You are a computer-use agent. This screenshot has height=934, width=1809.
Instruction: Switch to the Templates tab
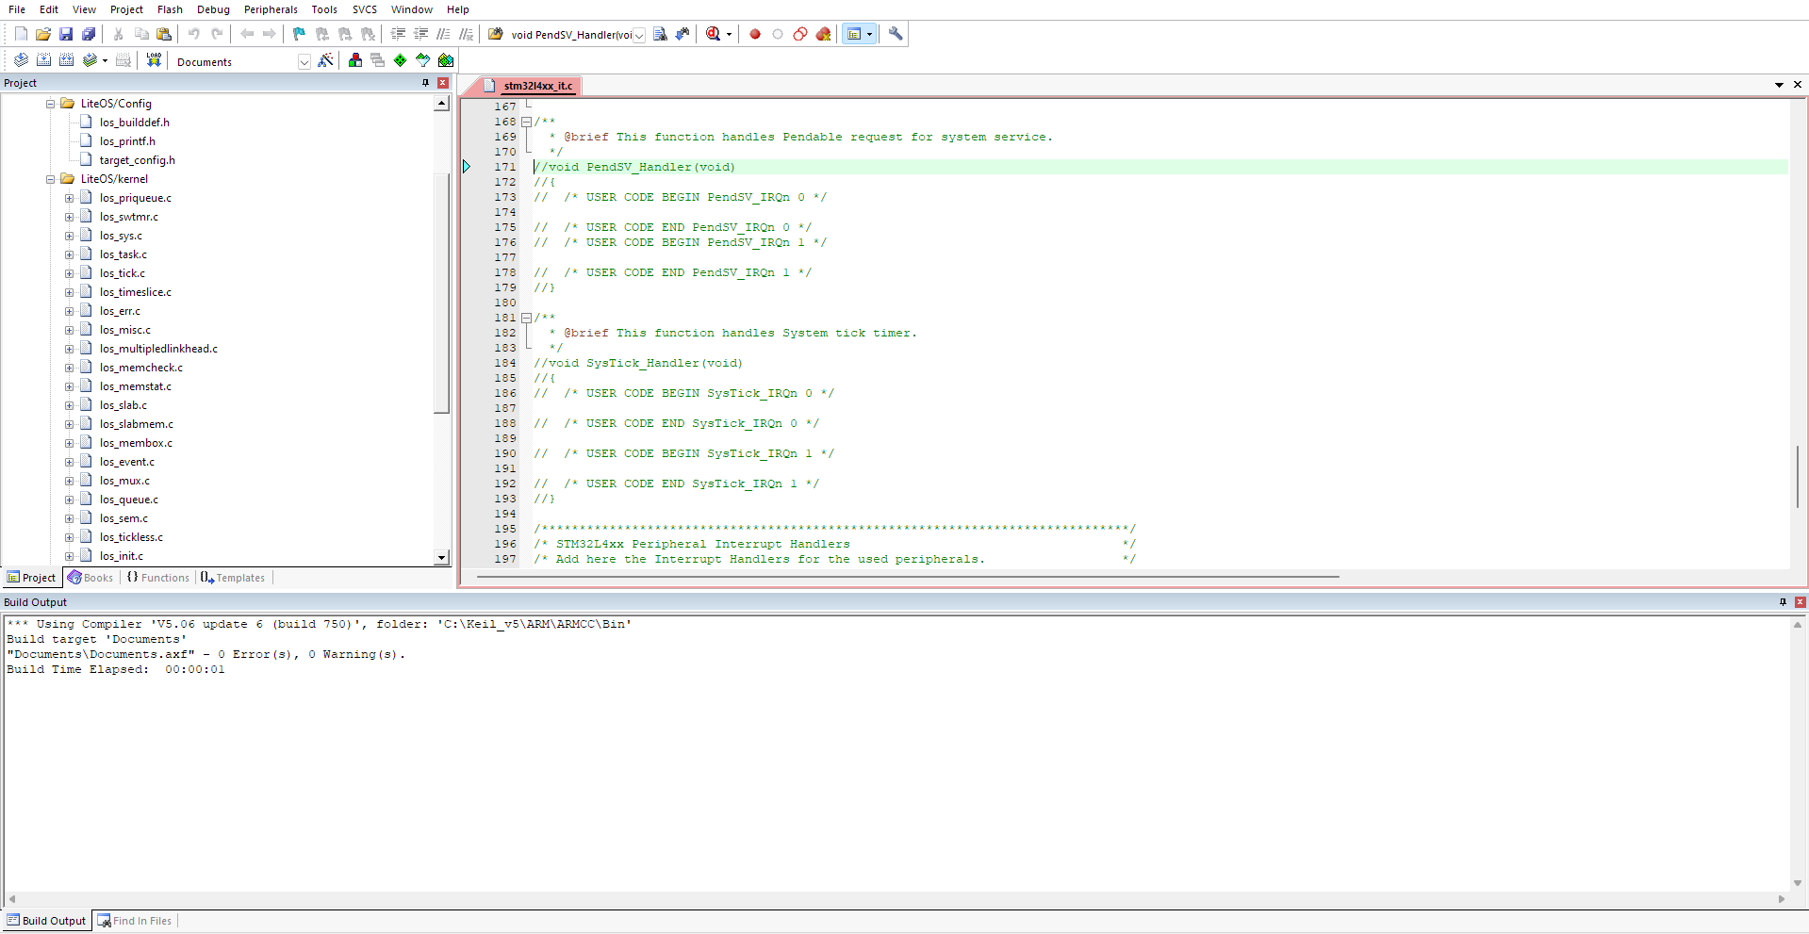[233, 578]
